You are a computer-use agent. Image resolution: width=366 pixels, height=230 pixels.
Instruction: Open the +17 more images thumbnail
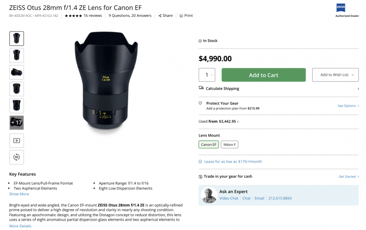[16, 122]
